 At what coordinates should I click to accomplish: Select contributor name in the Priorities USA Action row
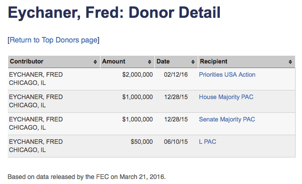[x=36, y=74]
